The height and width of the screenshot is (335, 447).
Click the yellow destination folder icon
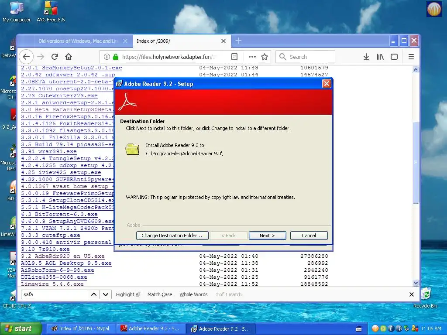pos(132,149)
